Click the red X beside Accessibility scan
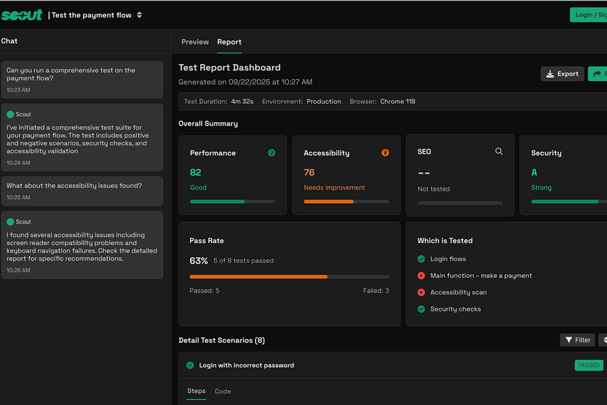This screenshot has width=607, height=405. pyautogui.click(x=422, y=292)
